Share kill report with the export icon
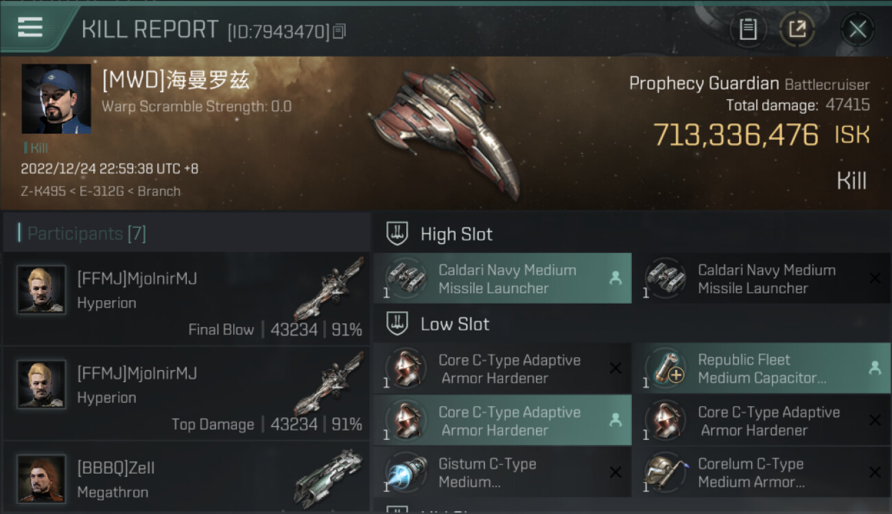The width and height of the screenshot is (892, 514). click(x=797, y=29)
